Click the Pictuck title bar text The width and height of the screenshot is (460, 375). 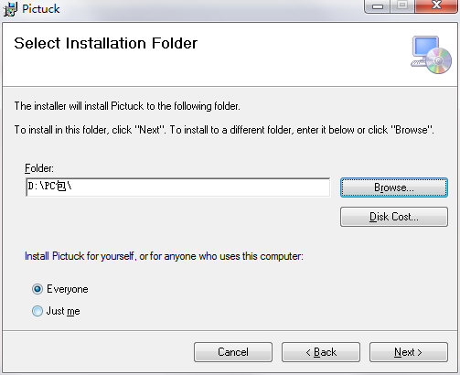point(41,9)
